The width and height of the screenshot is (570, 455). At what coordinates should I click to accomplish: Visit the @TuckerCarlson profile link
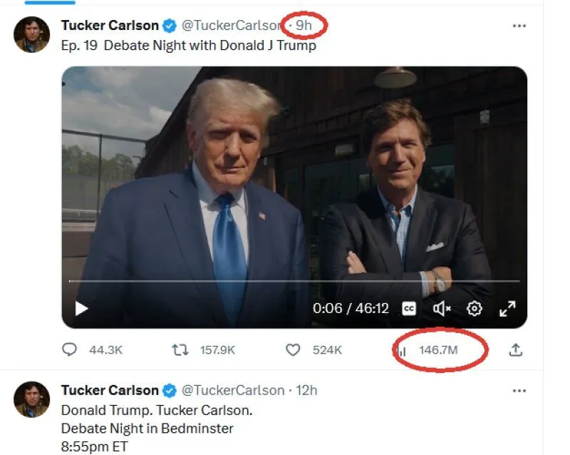(233, 24)
